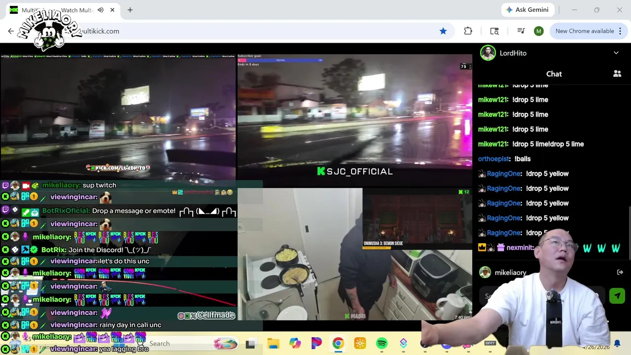Open the PicsArt P icon in taskbar
The width and height of the screenshot is (631, 355).
316,344
